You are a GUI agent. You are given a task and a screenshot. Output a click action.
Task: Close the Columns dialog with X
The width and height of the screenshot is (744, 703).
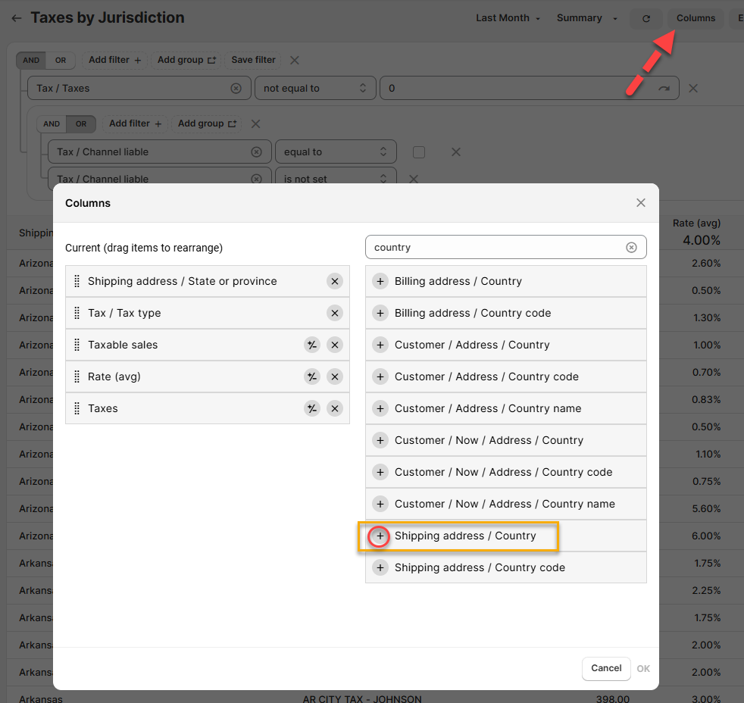(x=641, y=203)
